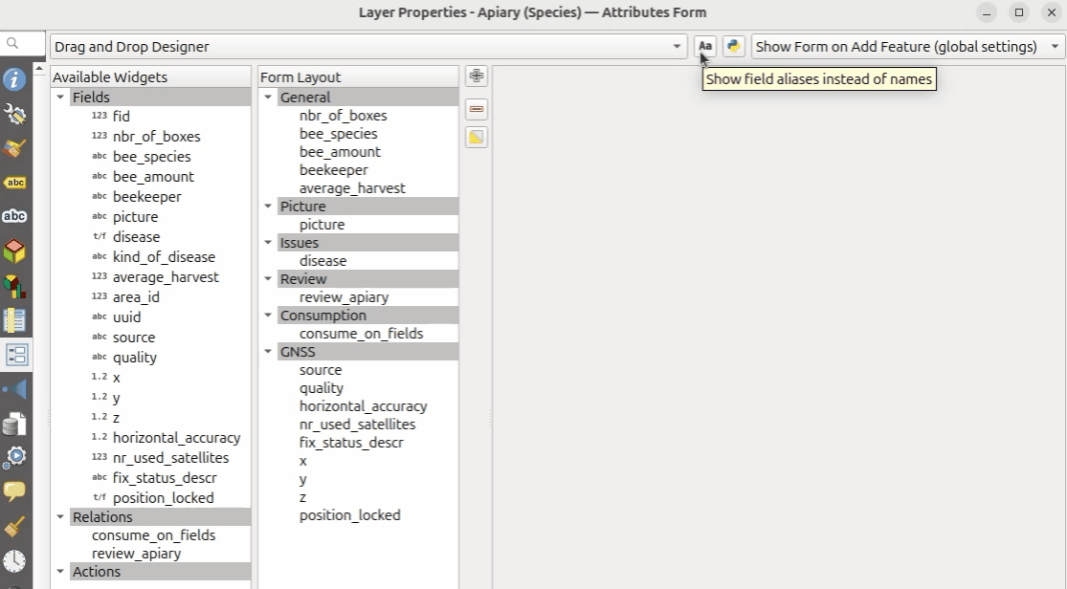Click the Python form code button

(x=734, y=46)
